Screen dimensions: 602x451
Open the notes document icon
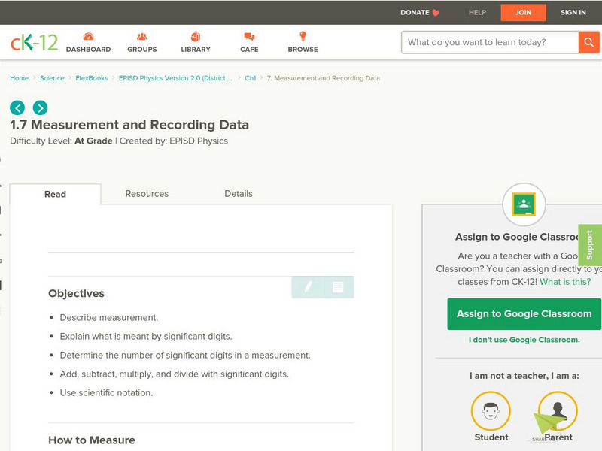[x=337, y=287]
